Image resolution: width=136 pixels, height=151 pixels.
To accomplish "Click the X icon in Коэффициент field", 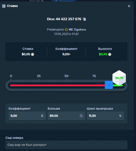I will 42,116.
